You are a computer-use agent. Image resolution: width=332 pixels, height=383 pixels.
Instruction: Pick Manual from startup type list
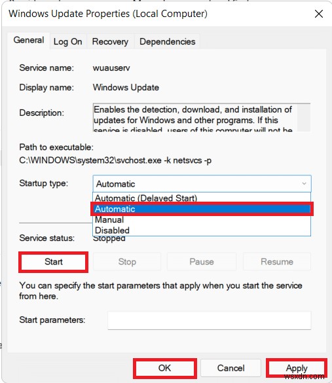(202, 220)
